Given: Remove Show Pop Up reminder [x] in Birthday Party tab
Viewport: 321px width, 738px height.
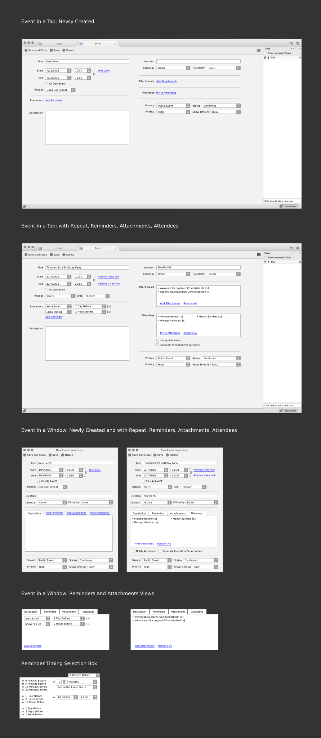Looking at the screenshot, I should [x=109, y=312].
